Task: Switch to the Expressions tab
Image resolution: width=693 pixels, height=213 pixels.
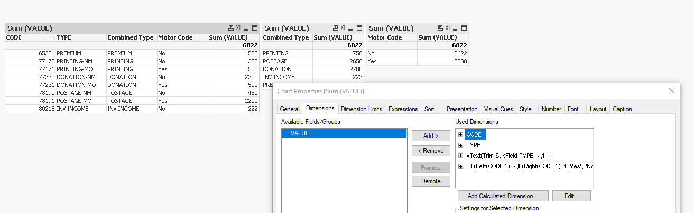Action: click(403, 109)
